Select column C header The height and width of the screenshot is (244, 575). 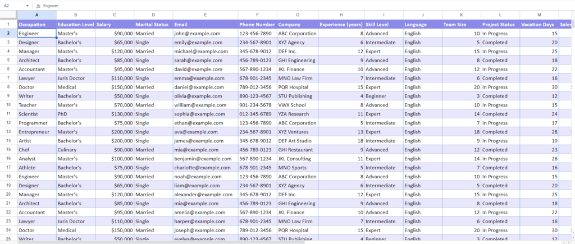pyautogui.click(x=115, y=15)
